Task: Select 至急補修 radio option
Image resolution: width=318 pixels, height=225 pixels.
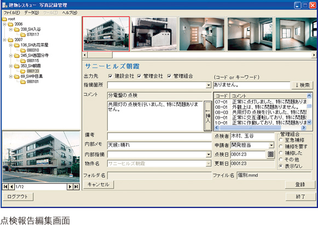Action: [x=281, y=140]
